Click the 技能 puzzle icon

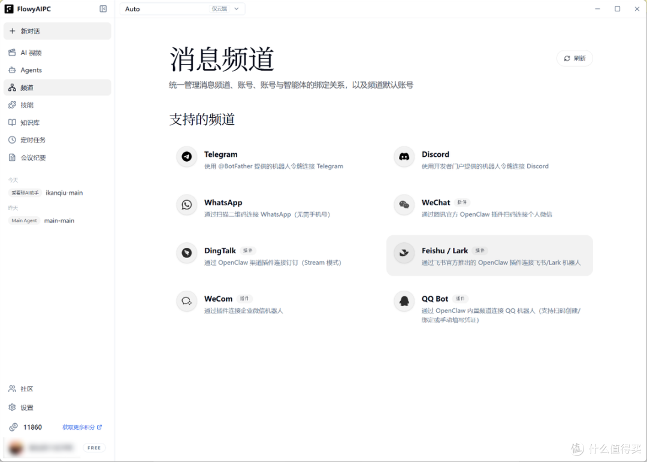click(12, 105)
